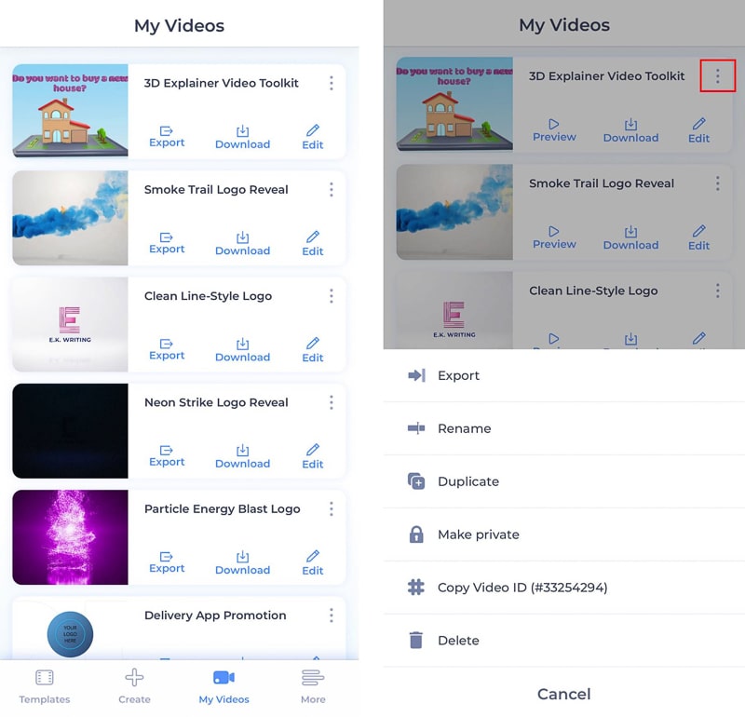Image resolution: width=745 pixels, height=717 pixels.
Task: Click Download icon under Particle Energy Blast Logo
Action: point(242,556)
